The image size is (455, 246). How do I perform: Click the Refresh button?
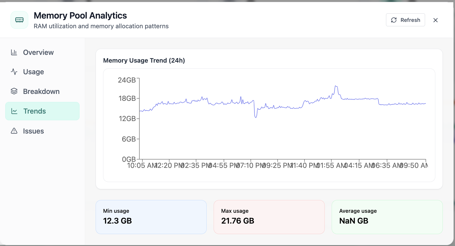pos(405,20)
